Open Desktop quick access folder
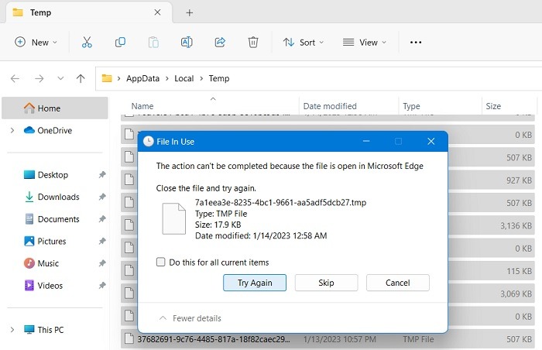Image resolution: width=542 pixels, height=350 pixels. [53, 175]
